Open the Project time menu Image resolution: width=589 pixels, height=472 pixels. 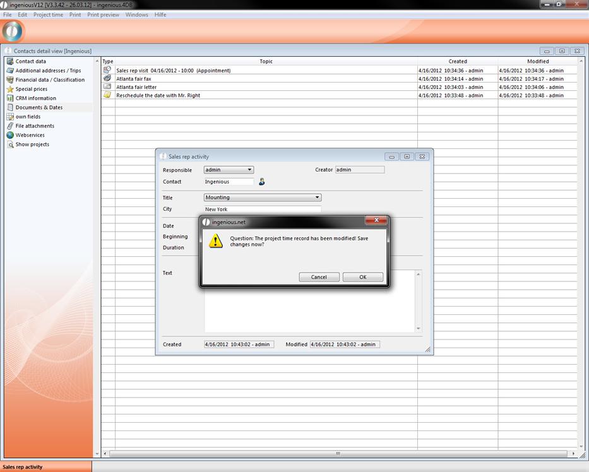coord(48,15)
